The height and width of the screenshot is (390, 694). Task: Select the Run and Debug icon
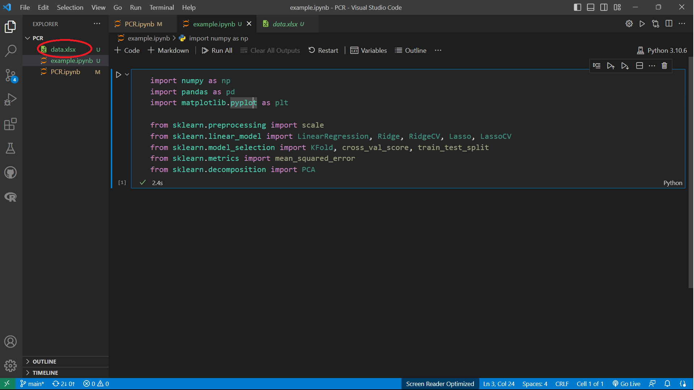tap(10, 99)
